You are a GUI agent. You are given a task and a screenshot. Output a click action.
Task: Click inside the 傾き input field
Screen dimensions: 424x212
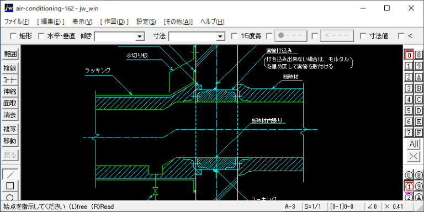click(x=115, y=36)
